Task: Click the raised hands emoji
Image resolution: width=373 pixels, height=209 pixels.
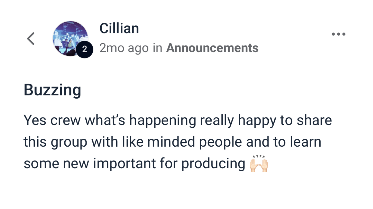Action: click(259, 164)
